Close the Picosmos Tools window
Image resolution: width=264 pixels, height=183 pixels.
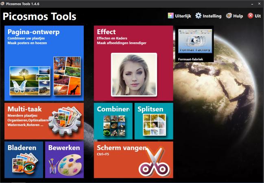(x=259, y=4)
